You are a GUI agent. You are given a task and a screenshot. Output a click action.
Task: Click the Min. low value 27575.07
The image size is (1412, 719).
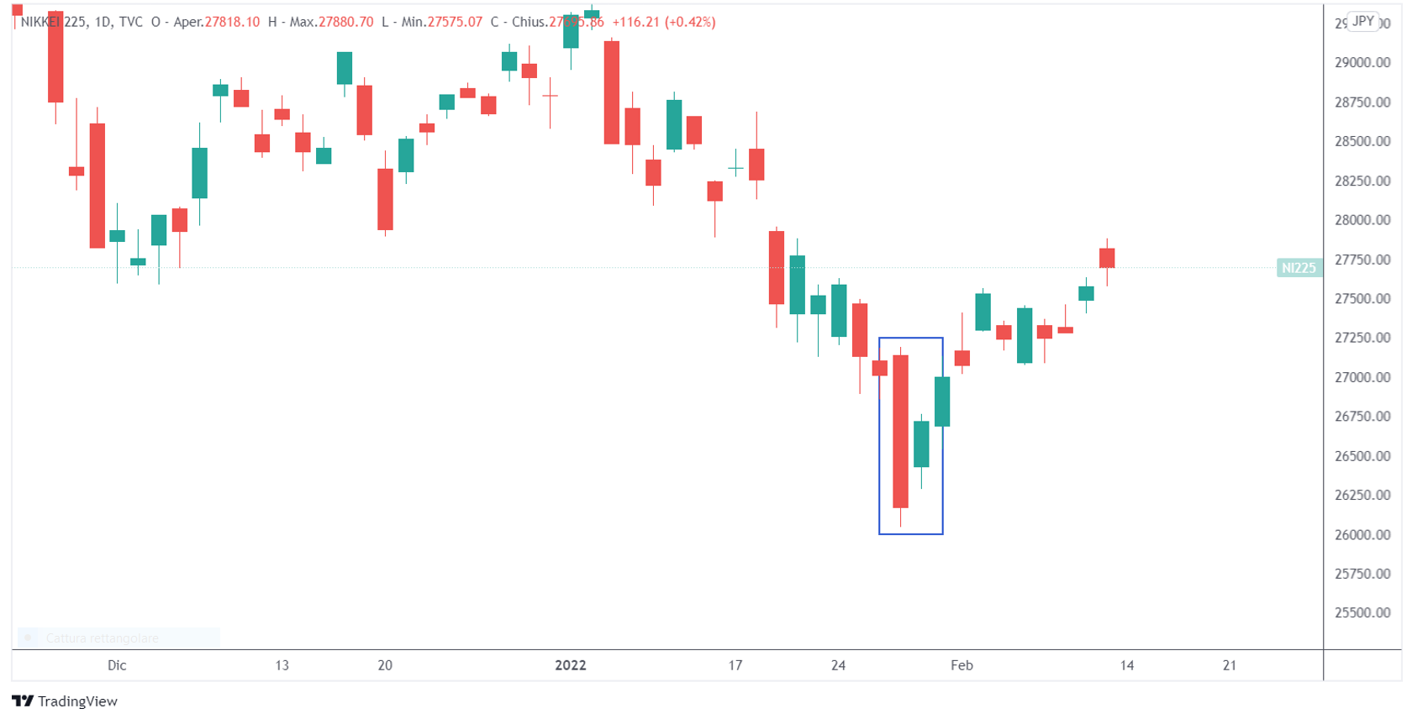pyautogui.click(x=455, y=22)
